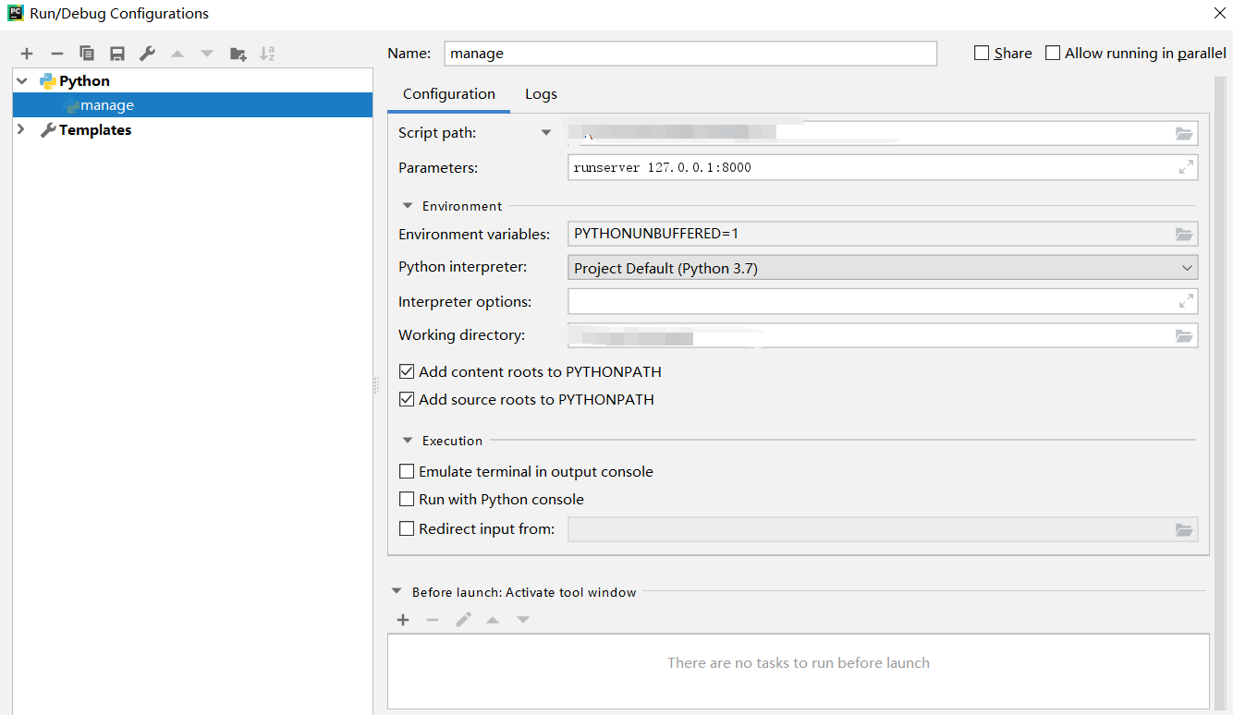
Task: Select the manage configuration in tree
Action: (107, 105)
